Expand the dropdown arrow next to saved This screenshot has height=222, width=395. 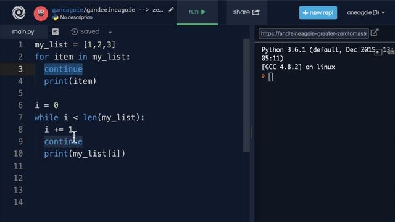pos(110,33)
